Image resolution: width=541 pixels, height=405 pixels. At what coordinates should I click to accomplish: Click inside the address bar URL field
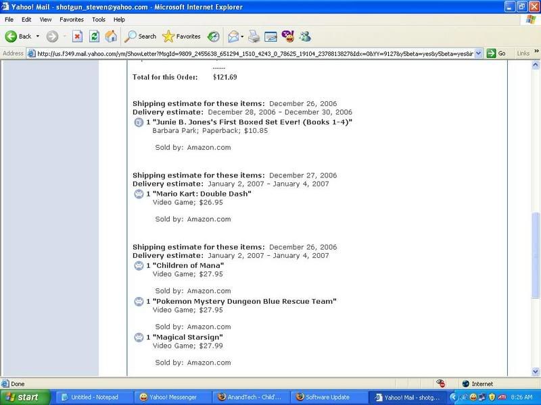[x=255, y=53]
